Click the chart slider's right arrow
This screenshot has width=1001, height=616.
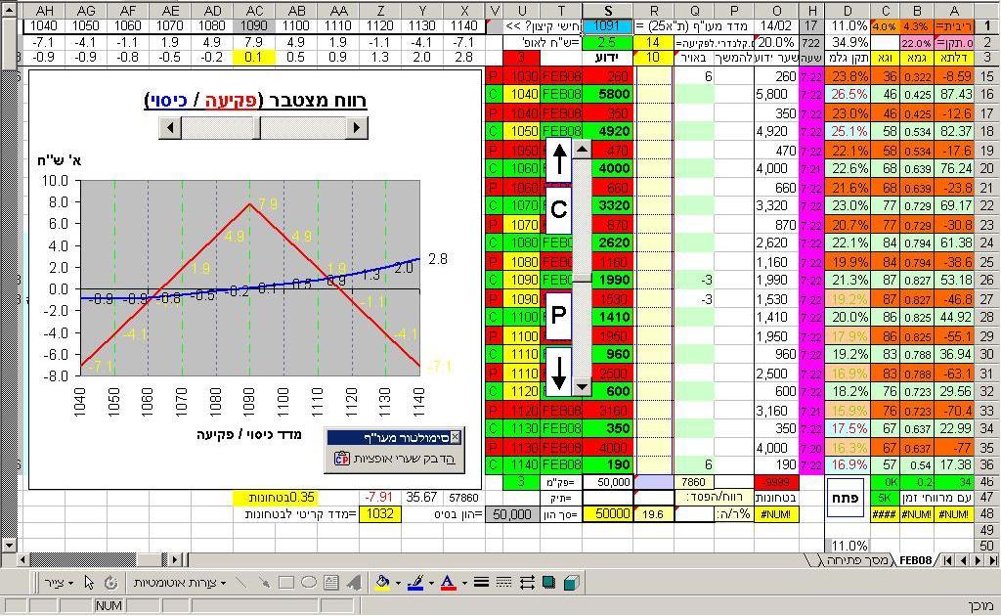point(357,128)
